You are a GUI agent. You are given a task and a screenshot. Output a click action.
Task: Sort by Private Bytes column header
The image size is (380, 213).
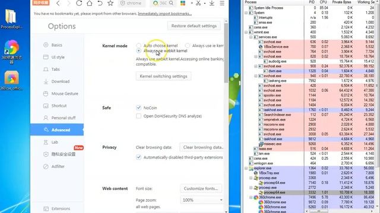[341, 2]
